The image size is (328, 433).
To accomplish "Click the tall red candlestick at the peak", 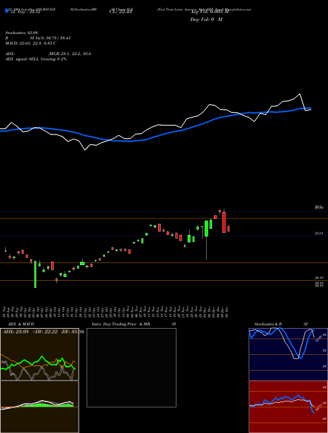I will 224,222.
